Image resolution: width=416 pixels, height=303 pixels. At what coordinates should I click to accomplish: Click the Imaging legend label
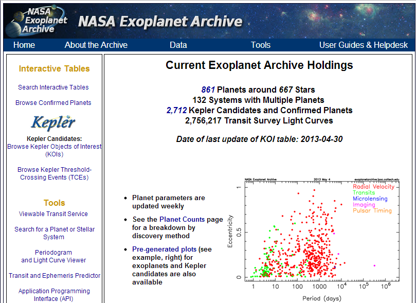coord(364,205)
